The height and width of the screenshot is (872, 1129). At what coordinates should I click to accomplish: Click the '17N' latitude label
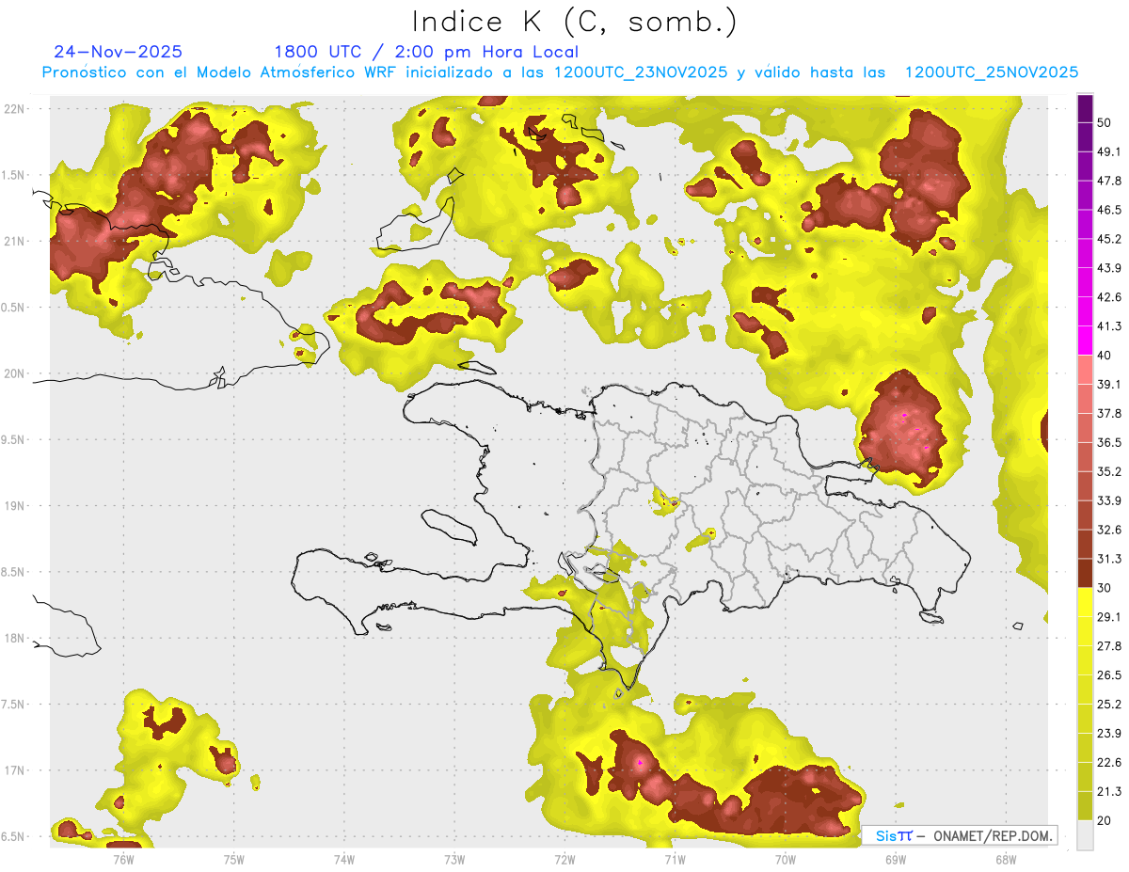click(x=14, y=770)
